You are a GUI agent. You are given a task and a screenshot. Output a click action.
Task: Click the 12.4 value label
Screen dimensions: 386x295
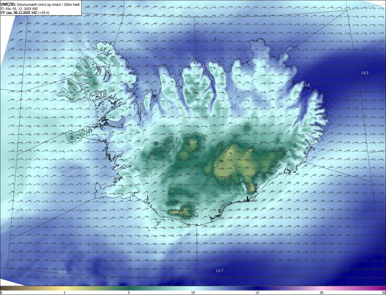[x=62, y=272]
